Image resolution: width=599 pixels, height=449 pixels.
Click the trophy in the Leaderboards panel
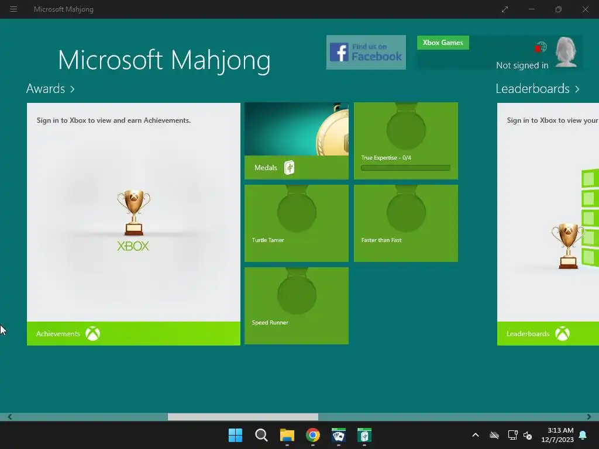click(568, 246)
